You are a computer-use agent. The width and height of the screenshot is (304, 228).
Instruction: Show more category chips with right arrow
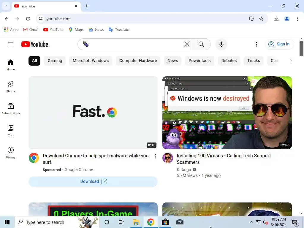pos(290,61)
